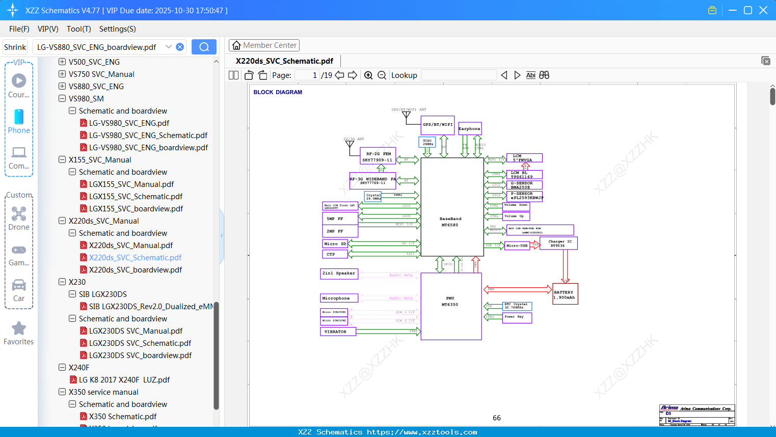The image size is (776, 437).
Task: Click the Member Center button
Action: tap(264, 45)
